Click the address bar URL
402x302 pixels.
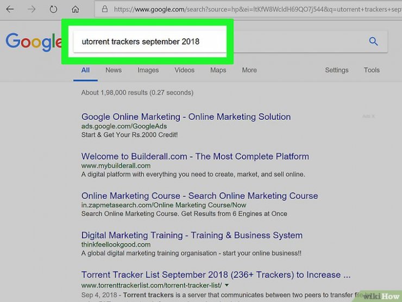point(257,9)
